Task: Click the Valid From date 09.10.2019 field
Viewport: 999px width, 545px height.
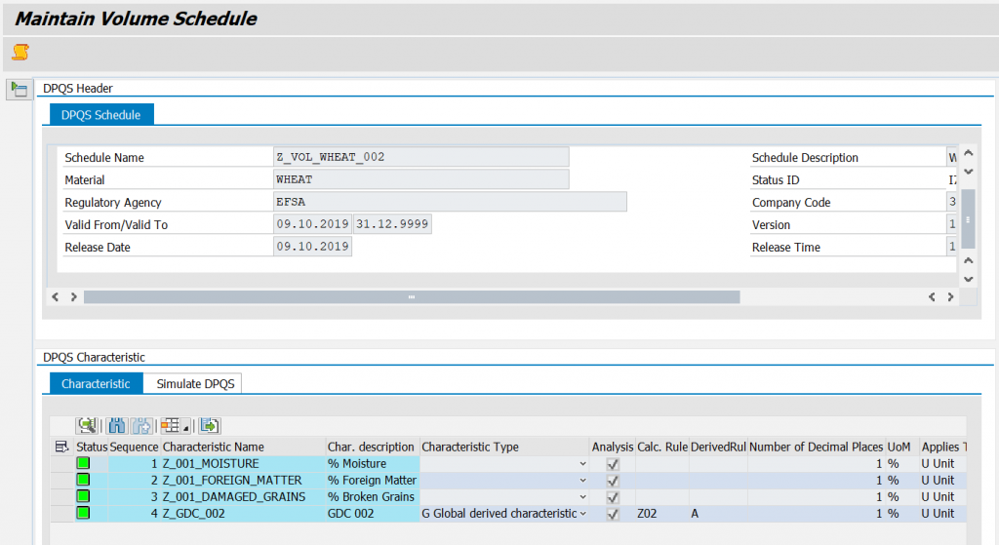Action: coord(313,223)
